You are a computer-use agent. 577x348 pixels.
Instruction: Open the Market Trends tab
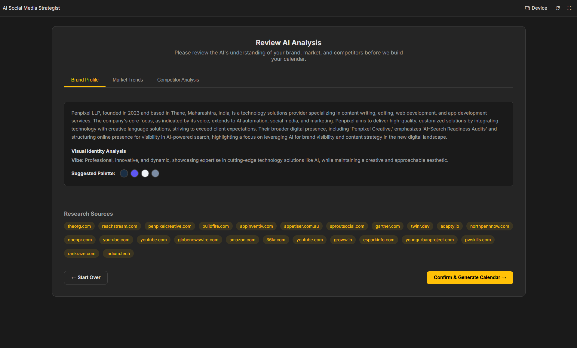click(x=128, y=80)
